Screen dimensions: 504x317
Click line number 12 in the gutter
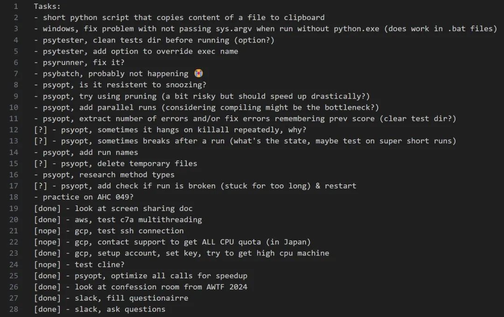coord(14,130)
